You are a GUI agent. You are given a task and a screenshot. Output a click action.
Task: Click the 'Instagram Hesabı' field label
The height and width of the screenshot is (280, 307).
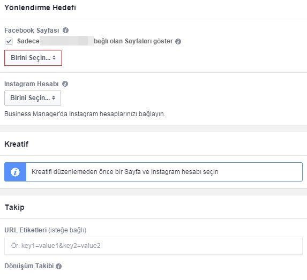pos(31,84)
